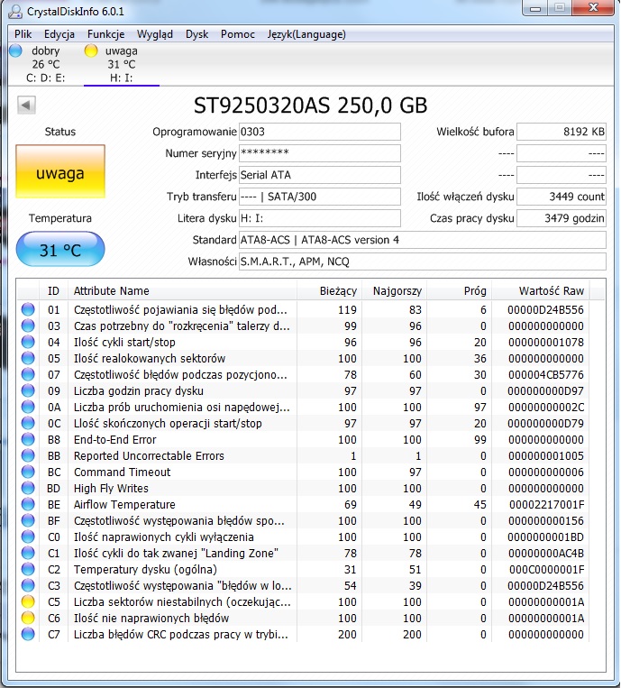The height and width of the screenshot is (688, 621).
Task: Click blue status dot for attribute 0A
Action: coord(28,407)
